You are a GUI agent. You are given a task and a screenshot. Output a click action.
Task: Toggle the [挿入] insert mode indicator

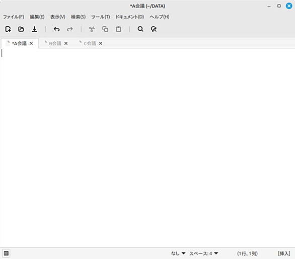(284, 253)
